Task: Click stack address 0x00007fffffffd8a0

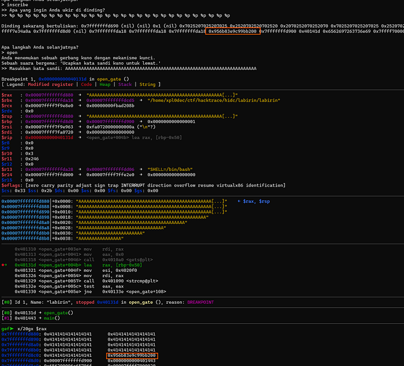Action: (25, 222)
